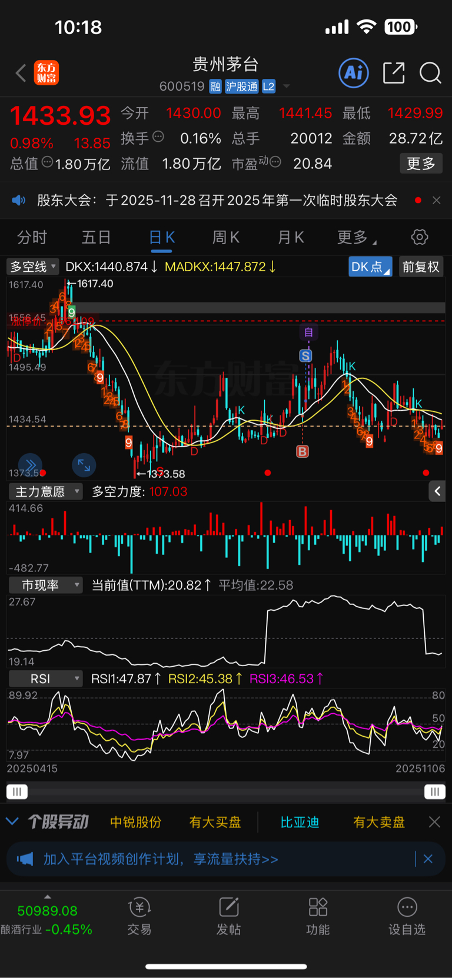Tap the blue S sell marker
The width and height of the screenshot is (452, 978).
[305, 355]
